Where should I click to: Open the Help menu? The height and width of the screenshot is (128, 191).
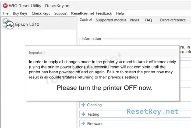click(x=120, y=13)
